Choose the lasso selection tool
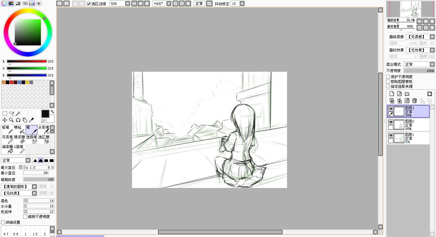The image size is (436, 237). (x=12, y=114)
